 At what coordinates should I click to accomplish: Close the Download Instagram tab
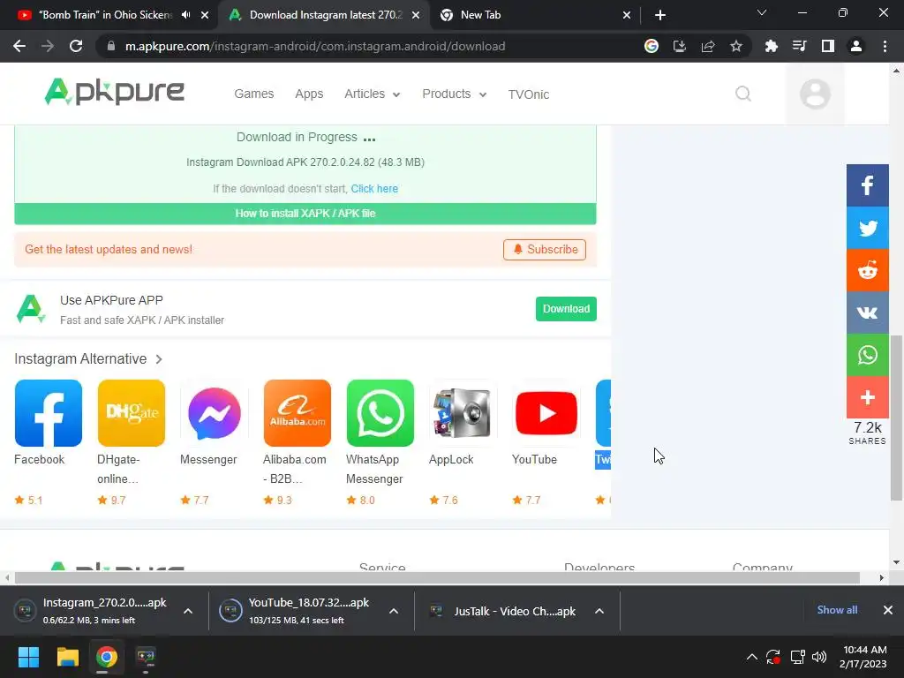pos(416,15)
